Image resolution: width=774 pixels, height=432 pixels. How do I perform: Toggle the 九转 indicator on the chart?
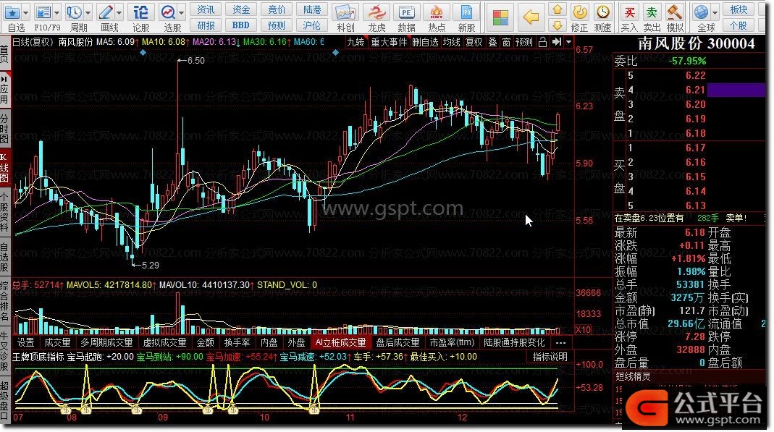356,43
